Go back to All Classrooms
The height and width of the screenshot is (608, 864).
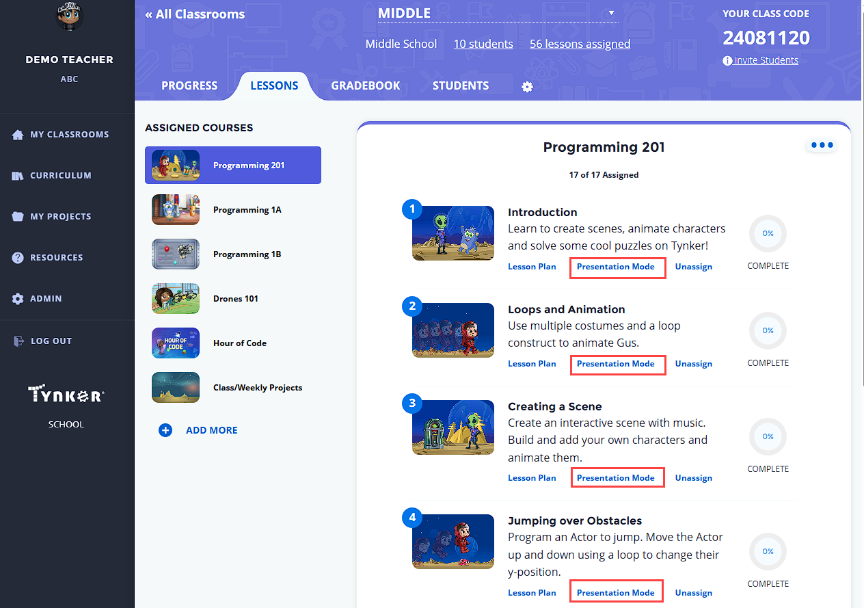pyautogui.click(x=195, y=14)
